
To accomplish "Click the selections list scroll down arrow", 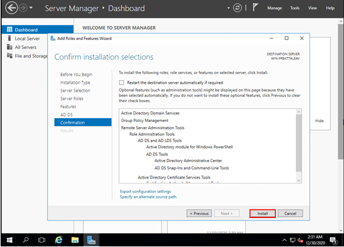I will click(298, 180).
